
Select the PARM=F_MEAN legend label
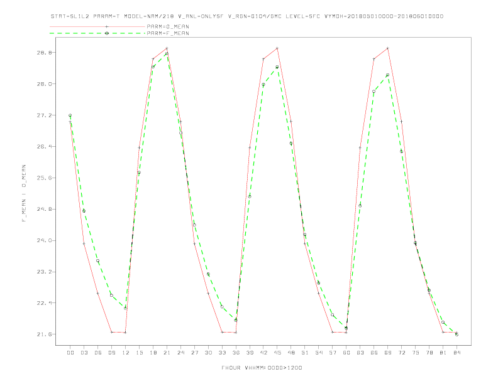(x=168, y=33)
